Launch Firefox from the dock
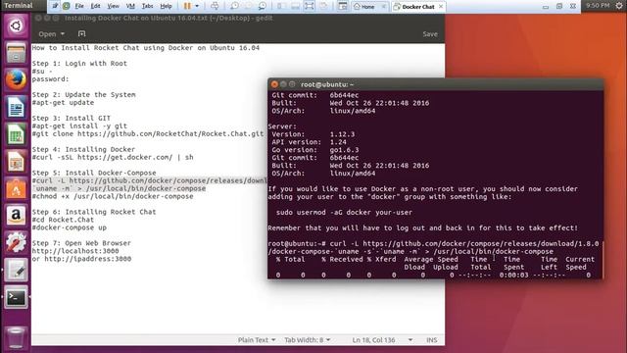This screenshot has width=627, height=353. (16, 79)
